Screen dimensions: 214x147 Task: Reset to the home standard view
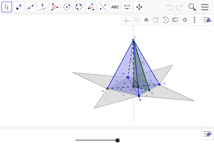click(x=146, y=20)
